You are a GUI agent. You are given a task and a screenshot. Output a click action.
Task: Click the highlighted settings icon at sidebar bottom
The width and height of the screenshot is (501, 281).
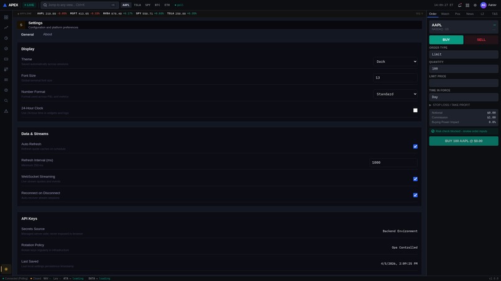coord(6,269)
